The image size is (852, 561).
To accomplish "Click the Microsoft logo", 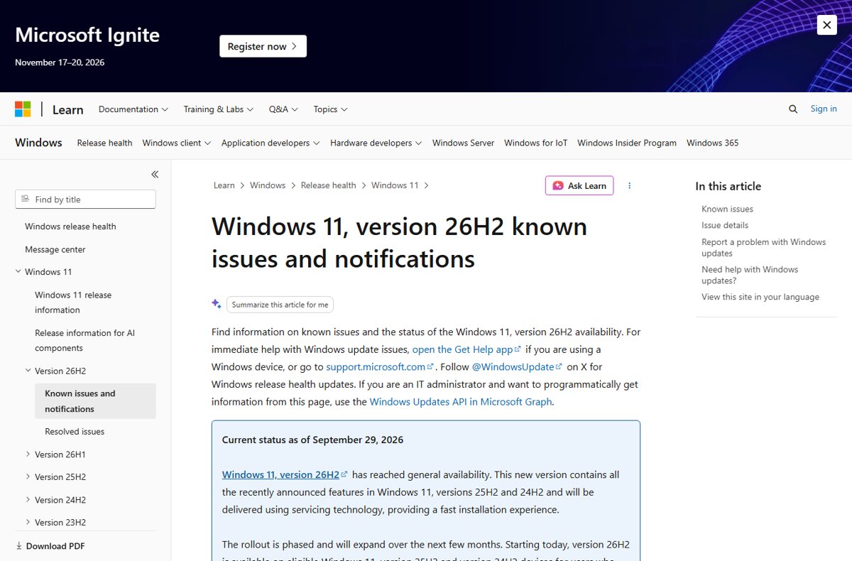I will click(x=23, y=109).
